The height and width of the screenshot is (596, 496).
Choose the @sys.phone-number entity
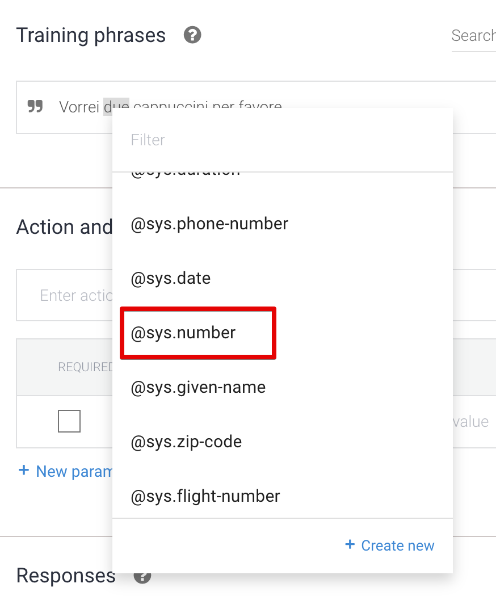(x=209, y=224)
